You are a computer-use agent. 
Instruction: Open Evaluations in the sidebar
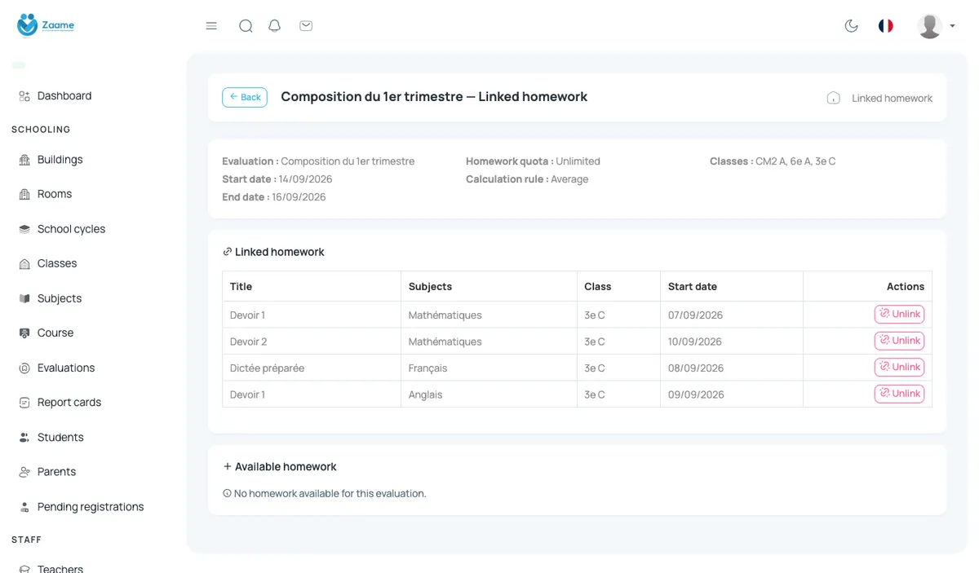click(x=57, y=368)
